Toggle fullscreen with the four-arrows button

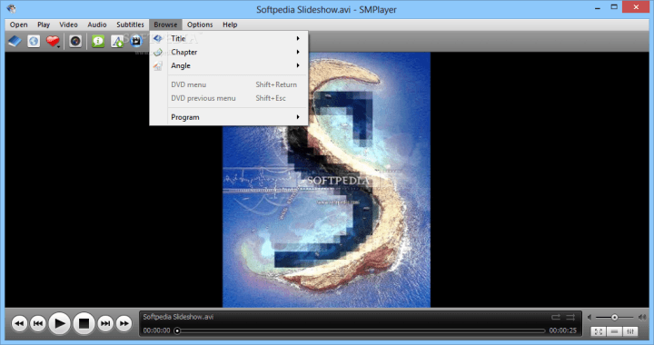tap(599, 331)
